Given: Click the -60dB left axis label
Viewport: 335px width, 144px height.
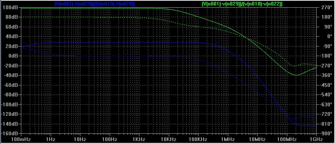Looking at the screenshot, I should 11,85.
